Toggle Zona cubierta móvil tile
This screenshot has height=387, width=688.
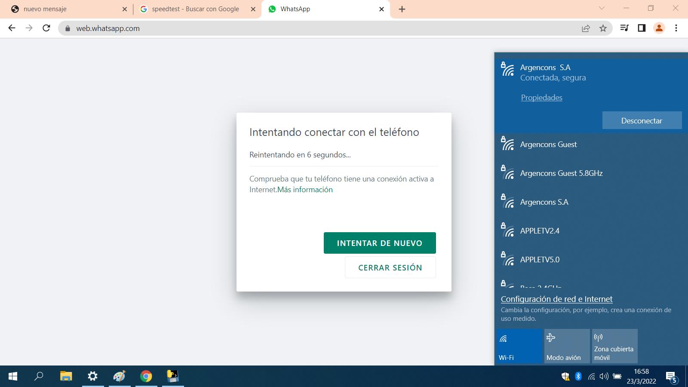(614, 346)
